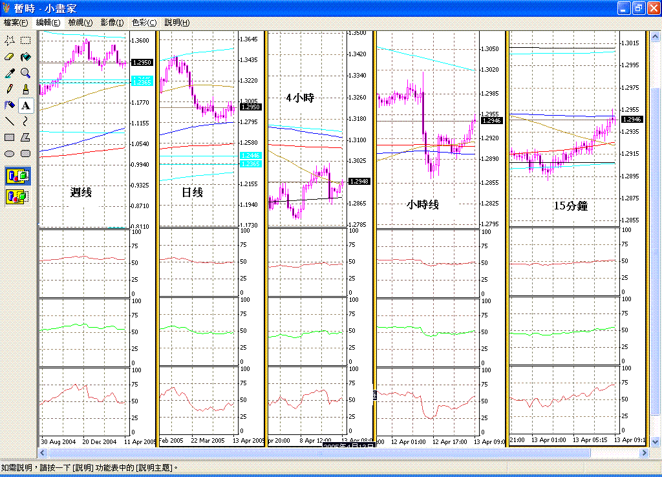Click the 週线 label on the canvas

[x=81, y=193]
